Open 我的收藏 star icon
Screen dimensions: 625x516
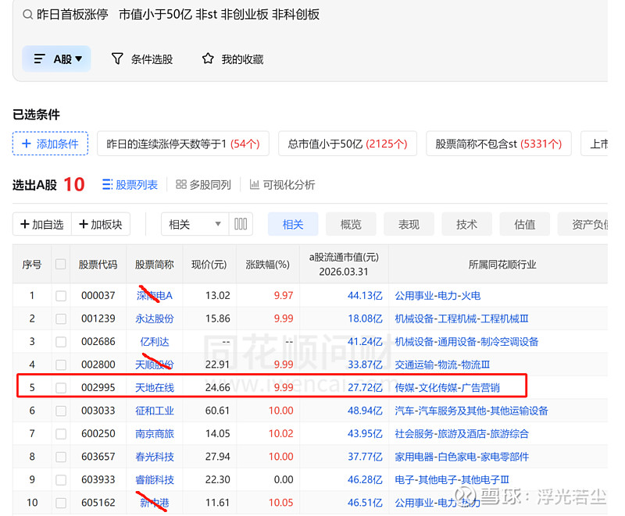point(208,59)
